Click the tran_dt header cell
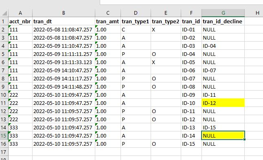The width and height of the screenshot is (263, 160). point(64,21)
